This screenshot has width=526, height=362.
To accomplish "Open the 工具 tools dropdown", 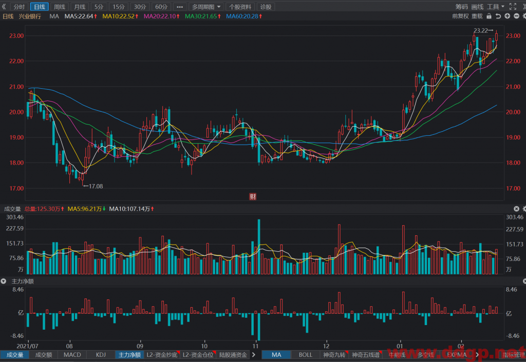I will click(x=496, y=7).
